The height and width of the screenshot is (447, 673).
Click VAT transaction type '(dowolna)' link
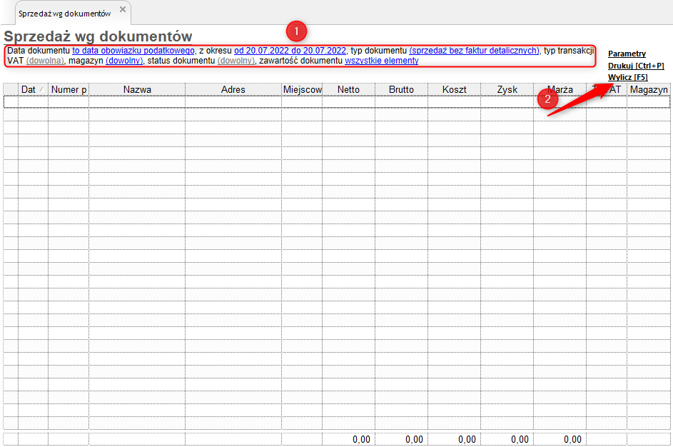pyautogui.click(x=45, y=61)
